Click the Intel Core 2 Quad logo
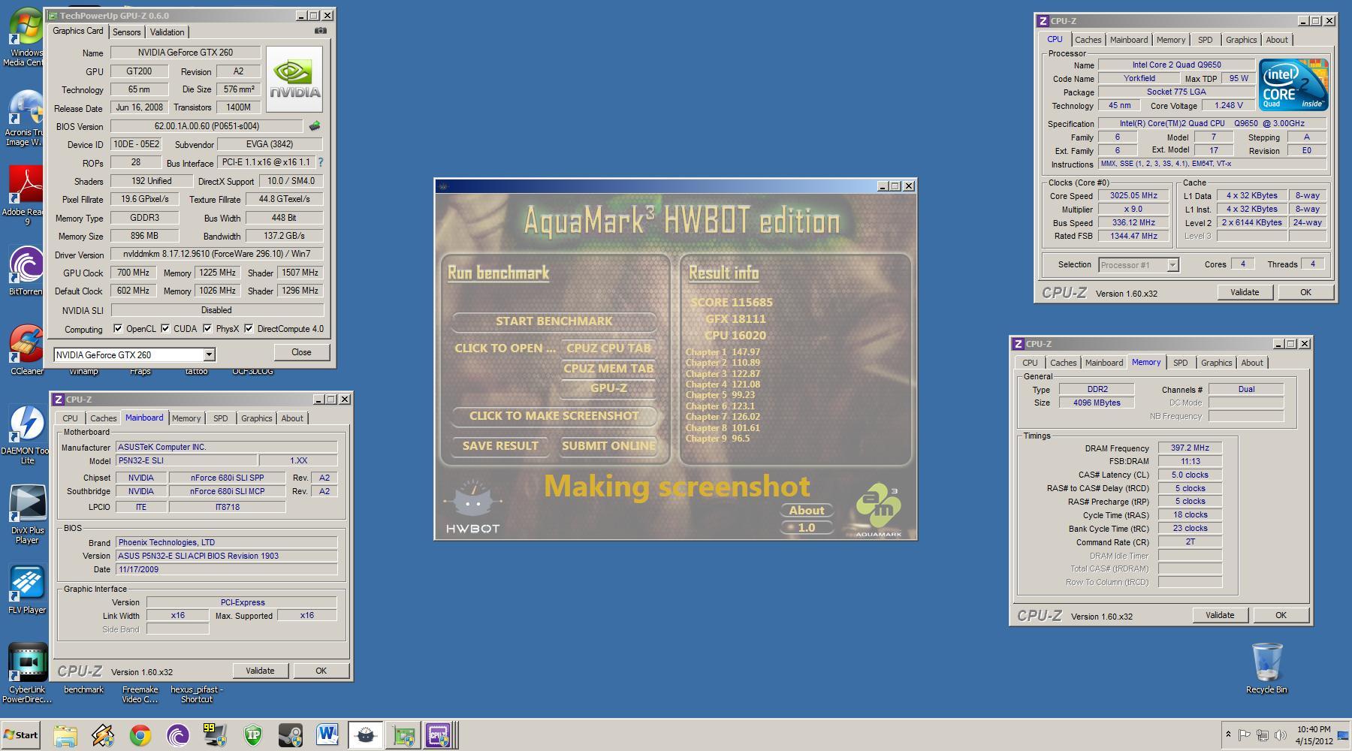 pyautogui.click(x=1293, y=85)
